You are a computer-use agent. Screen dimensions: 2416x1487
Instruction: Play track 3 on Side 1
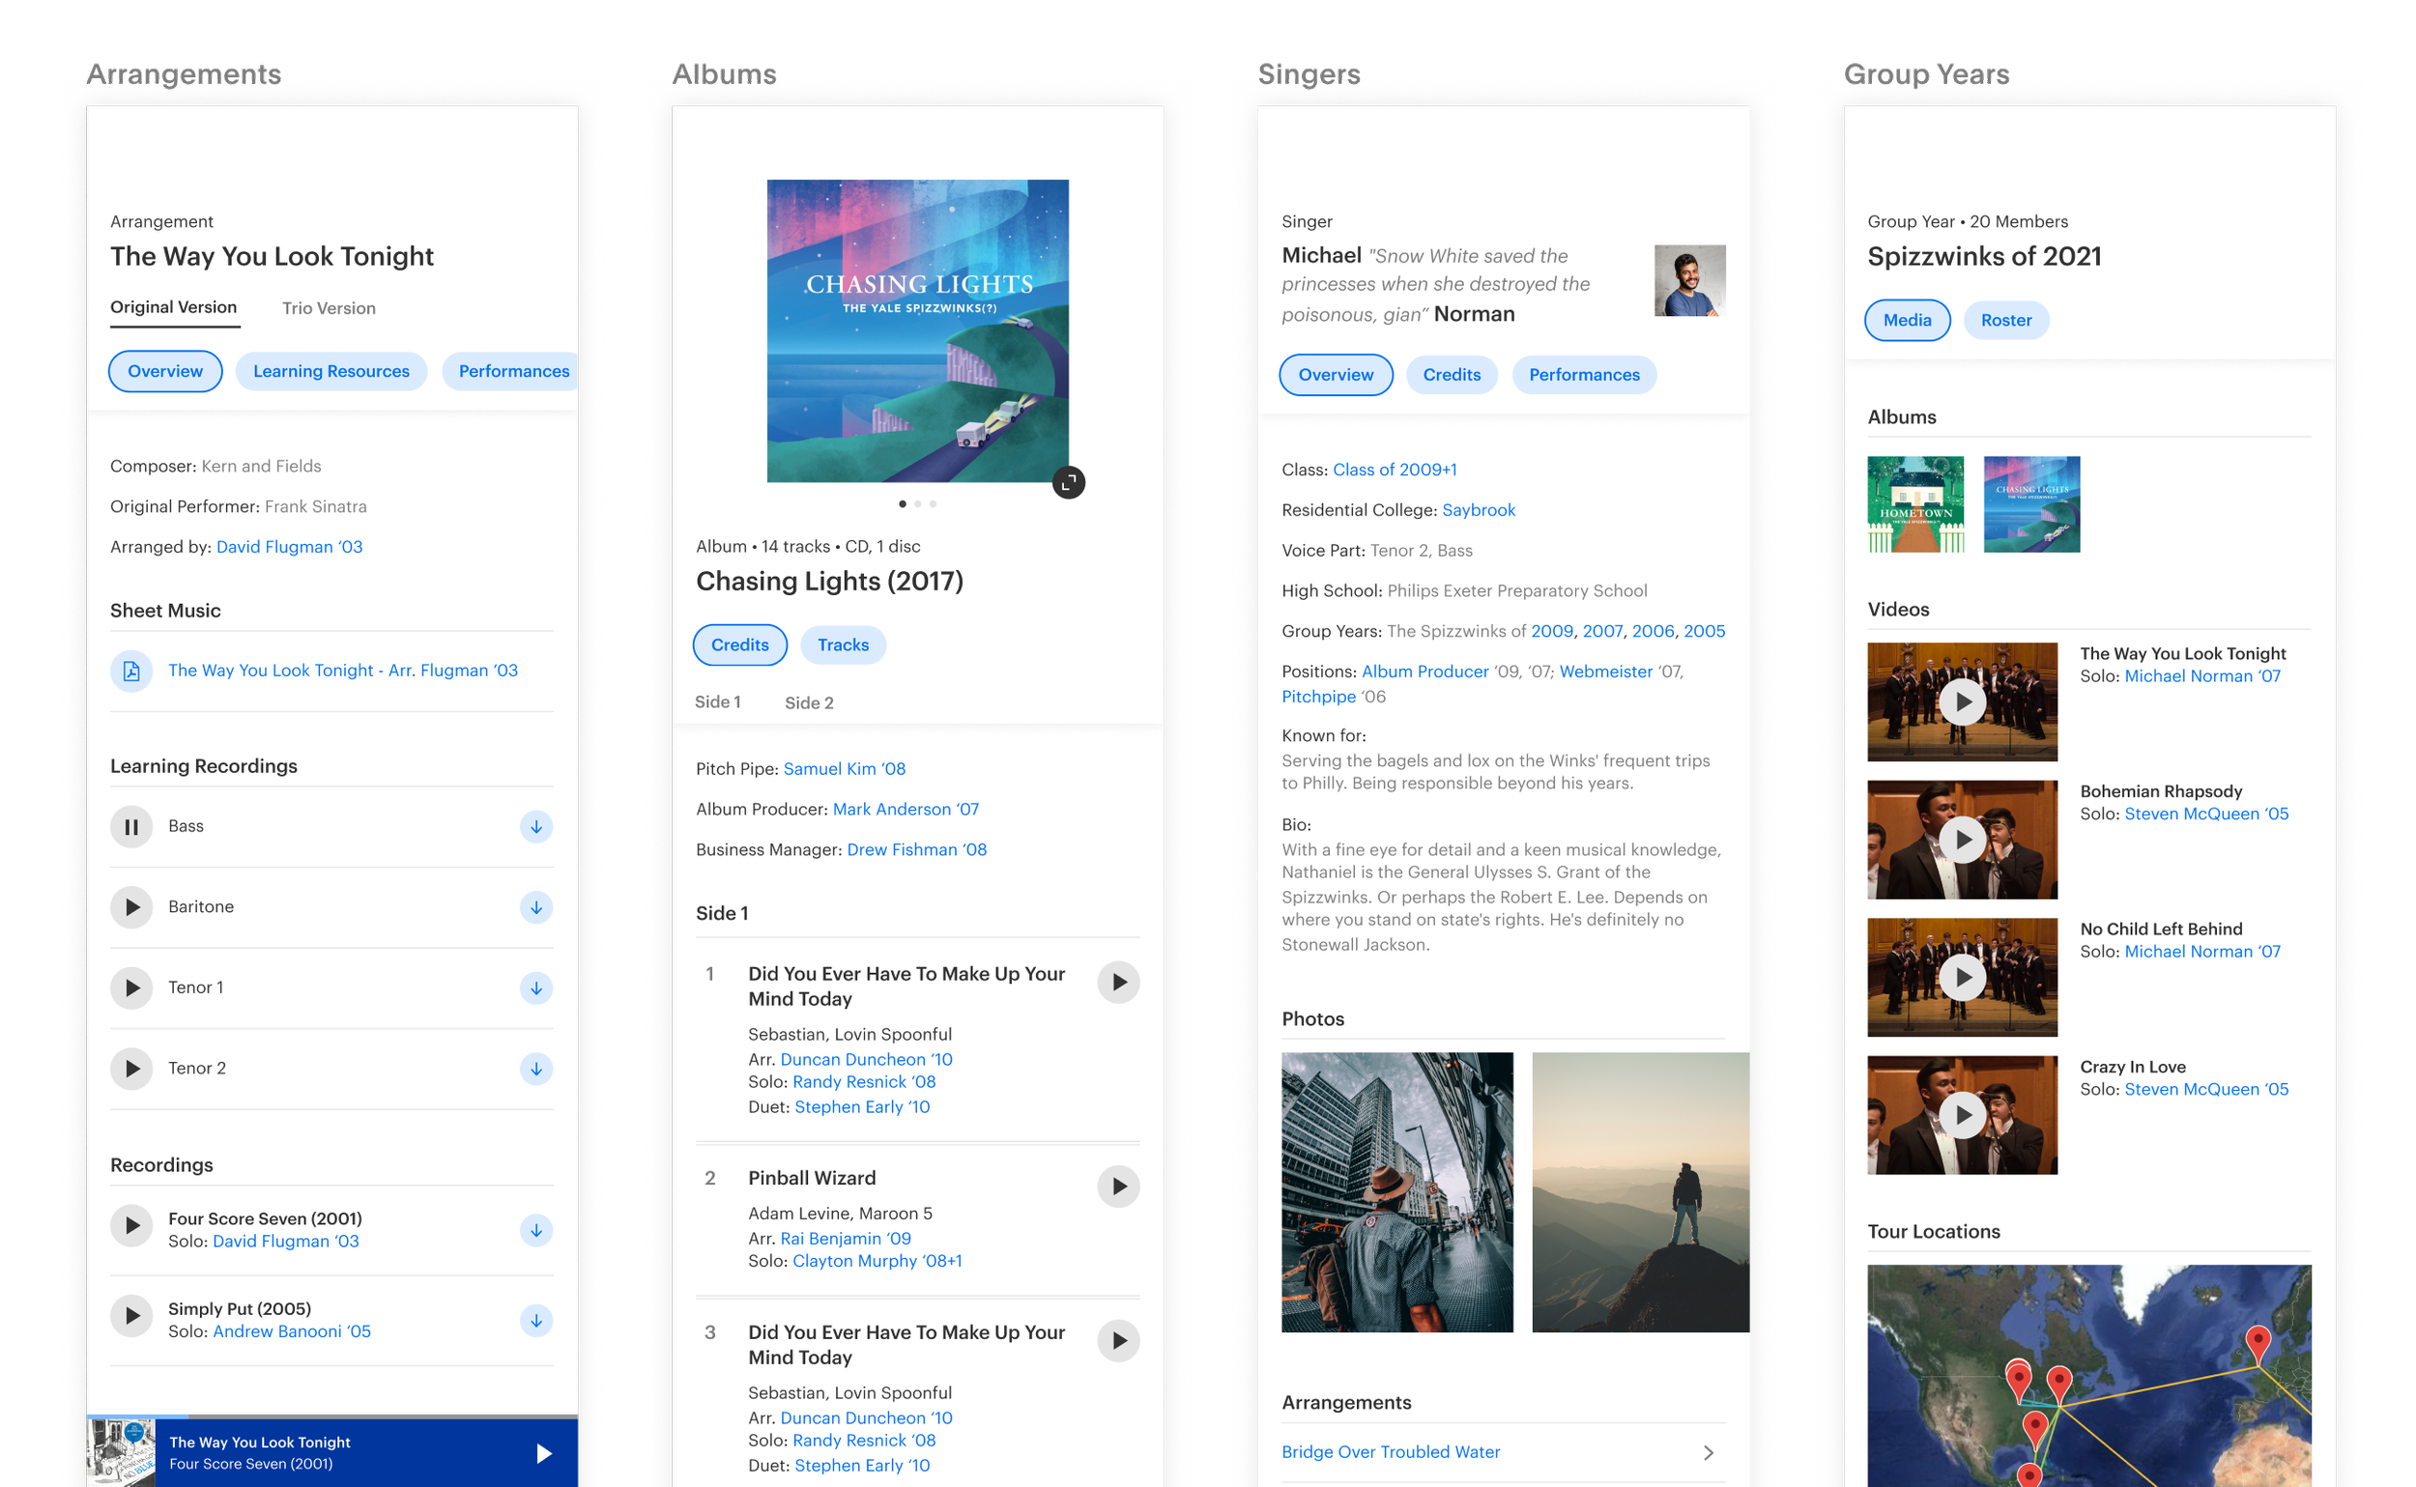1118,1341
